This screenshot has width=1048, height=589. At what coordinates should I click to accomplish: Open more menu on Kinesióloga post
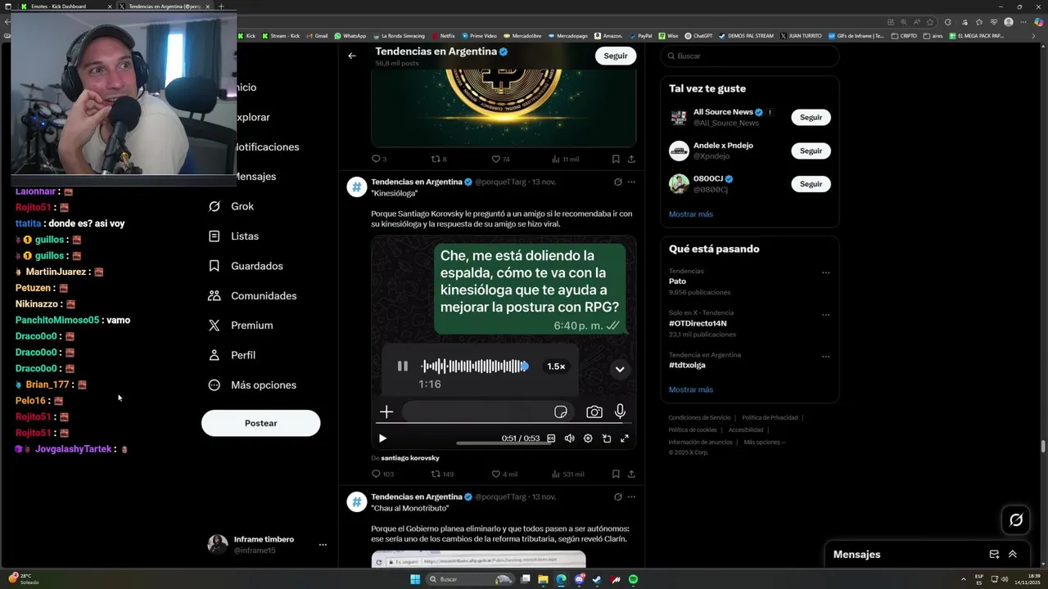[x=631, y=182]
